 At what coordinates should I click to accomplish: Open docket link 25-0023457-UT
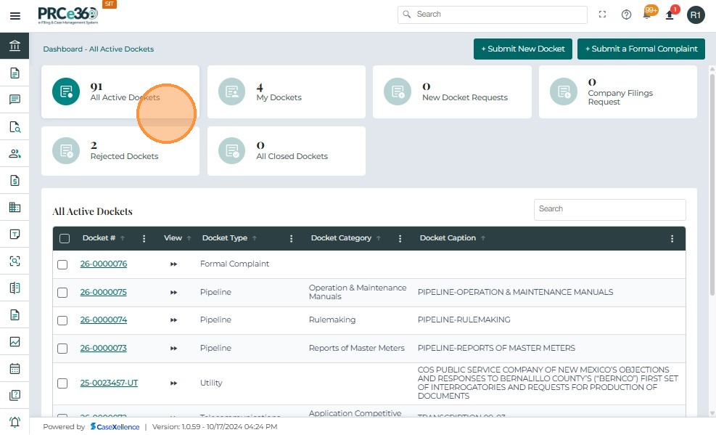coord(109,383)
